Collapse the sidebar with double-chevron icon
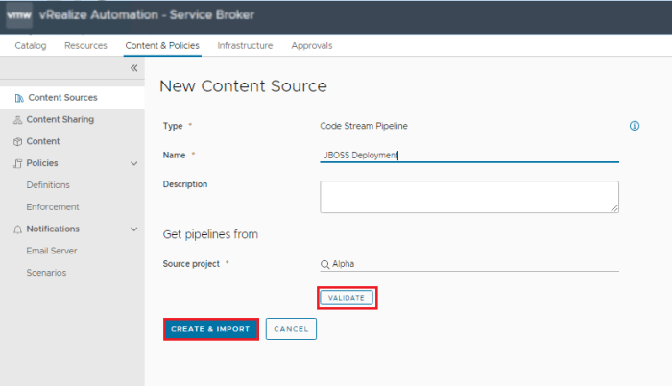Screen dimensions: 672x386 pos(133,68)
